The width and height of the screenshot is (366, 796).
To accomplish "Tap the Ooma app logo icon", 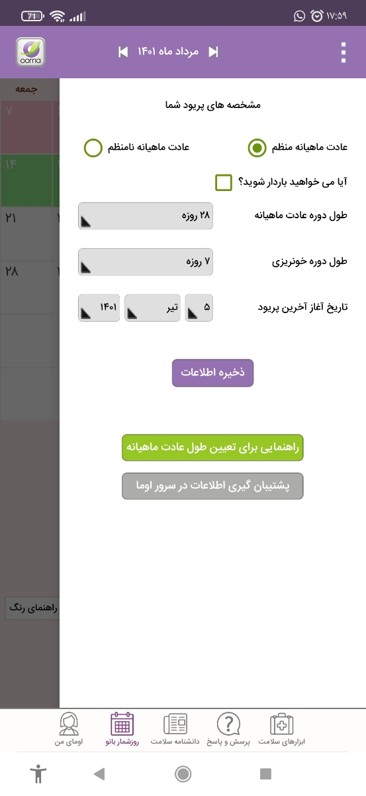I will [x=30, y=52].
